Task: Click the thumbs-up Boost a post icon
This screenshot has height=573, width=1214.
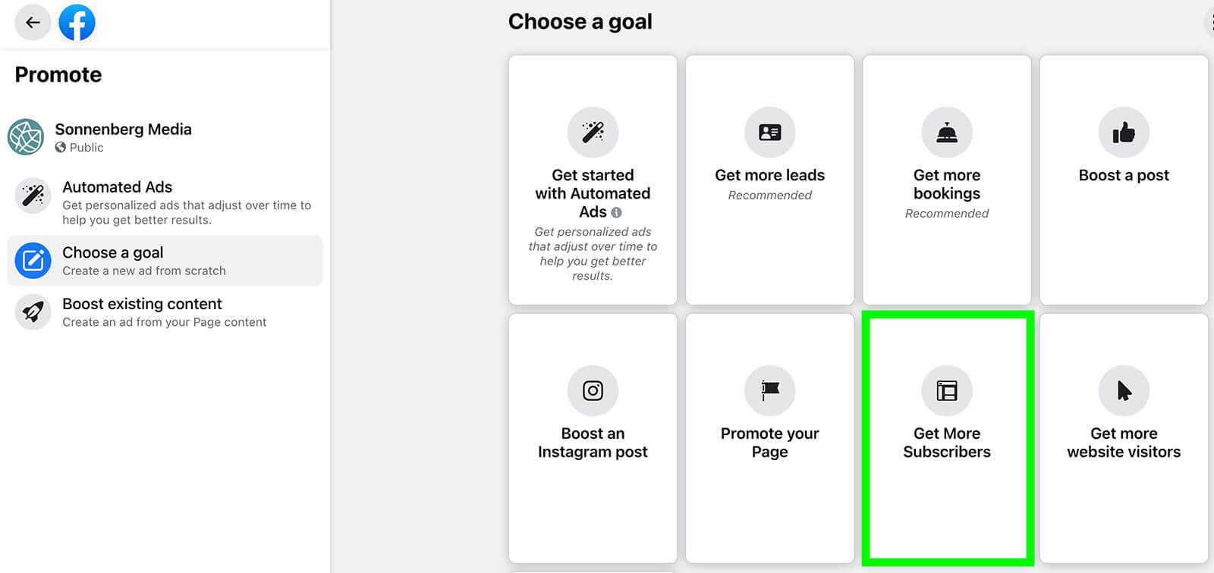Action: point(1124,133)
